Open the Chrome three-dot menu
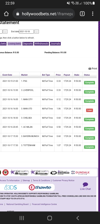This screenshot has height=224, width=100. 92,14
